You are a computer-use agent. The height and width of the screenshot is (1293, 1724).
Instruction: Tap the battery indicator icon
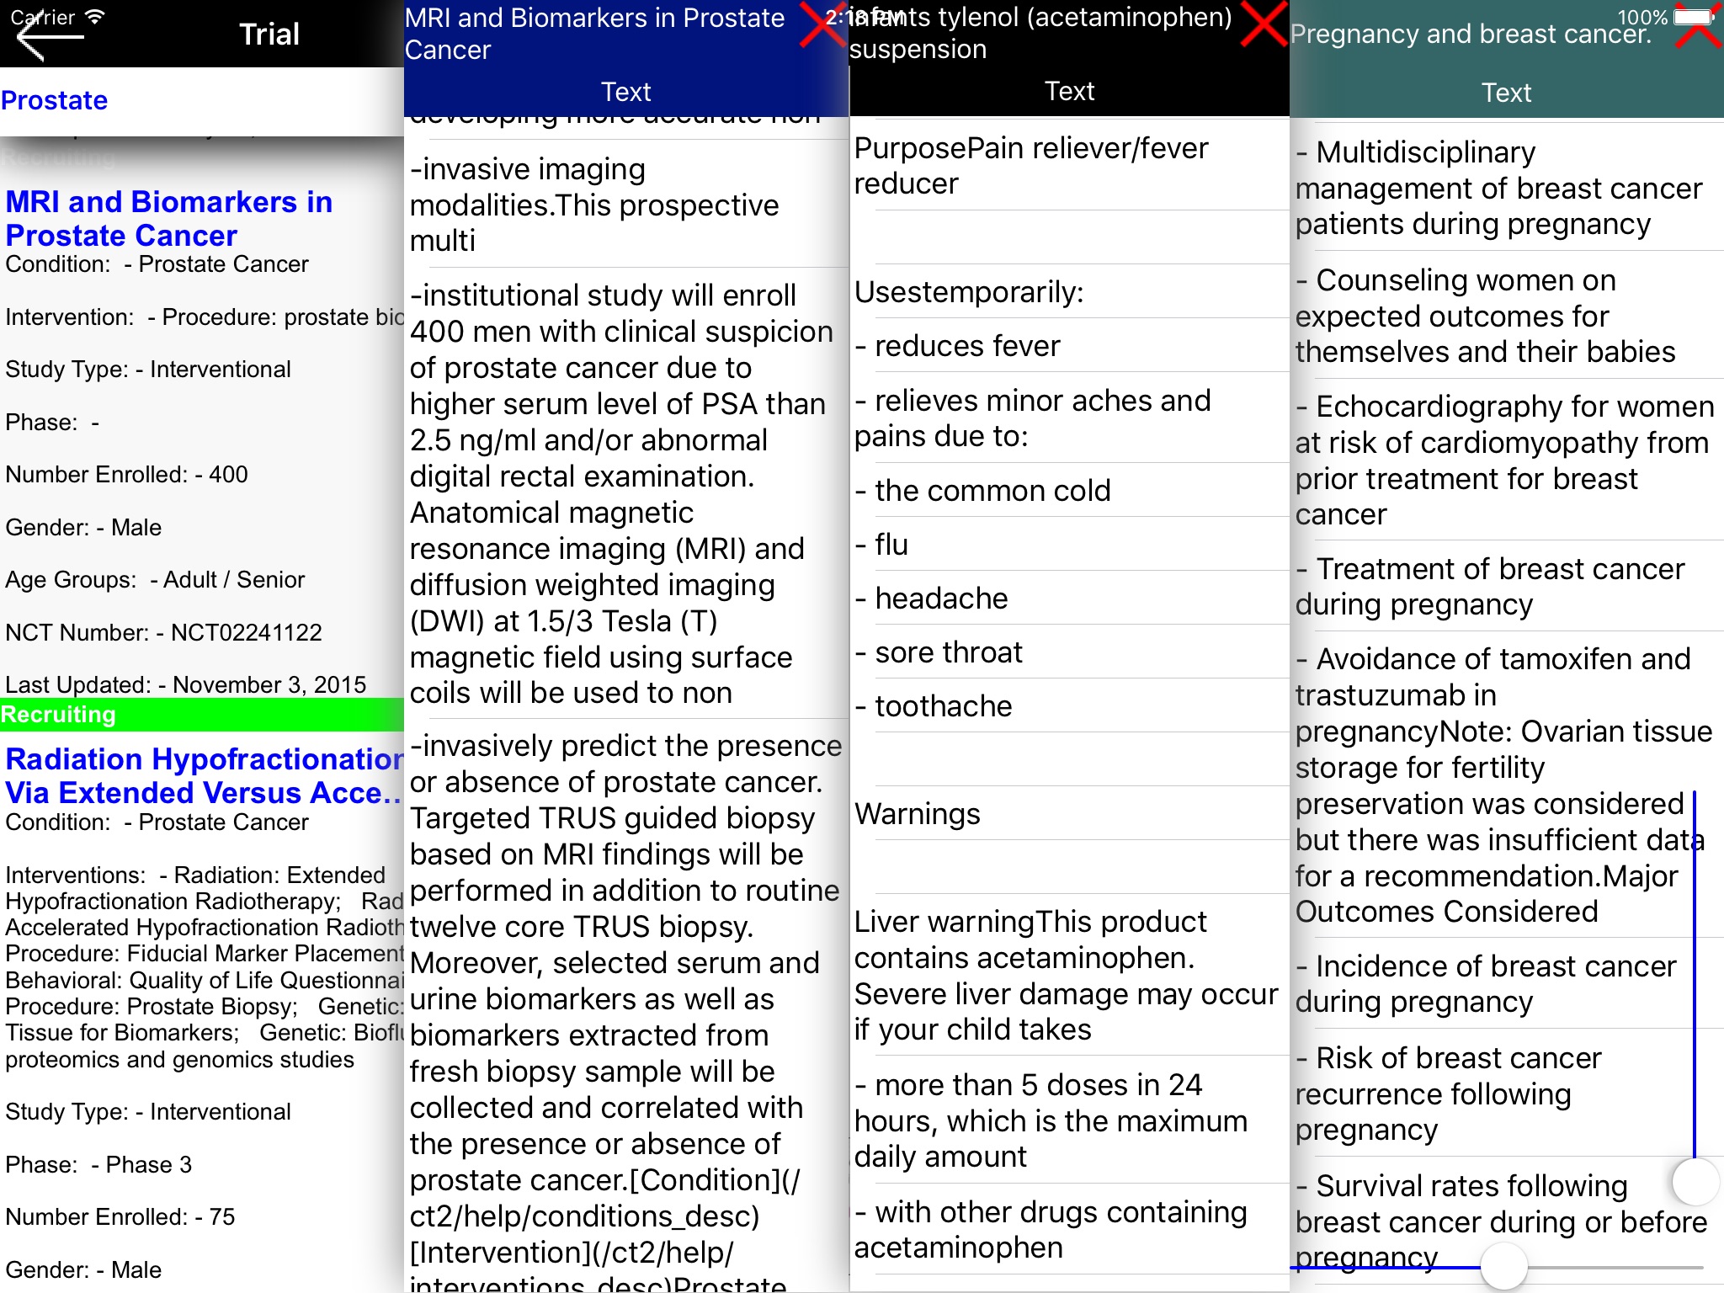(x=1694, y=16)
